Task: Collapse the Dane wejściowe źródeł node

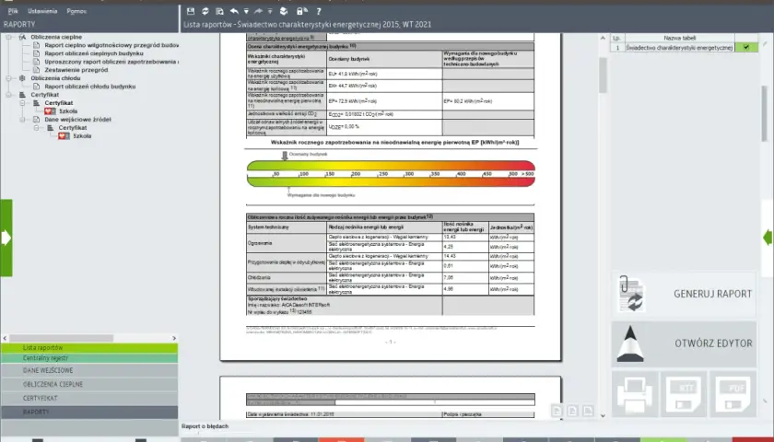Action: click(22, 120)
